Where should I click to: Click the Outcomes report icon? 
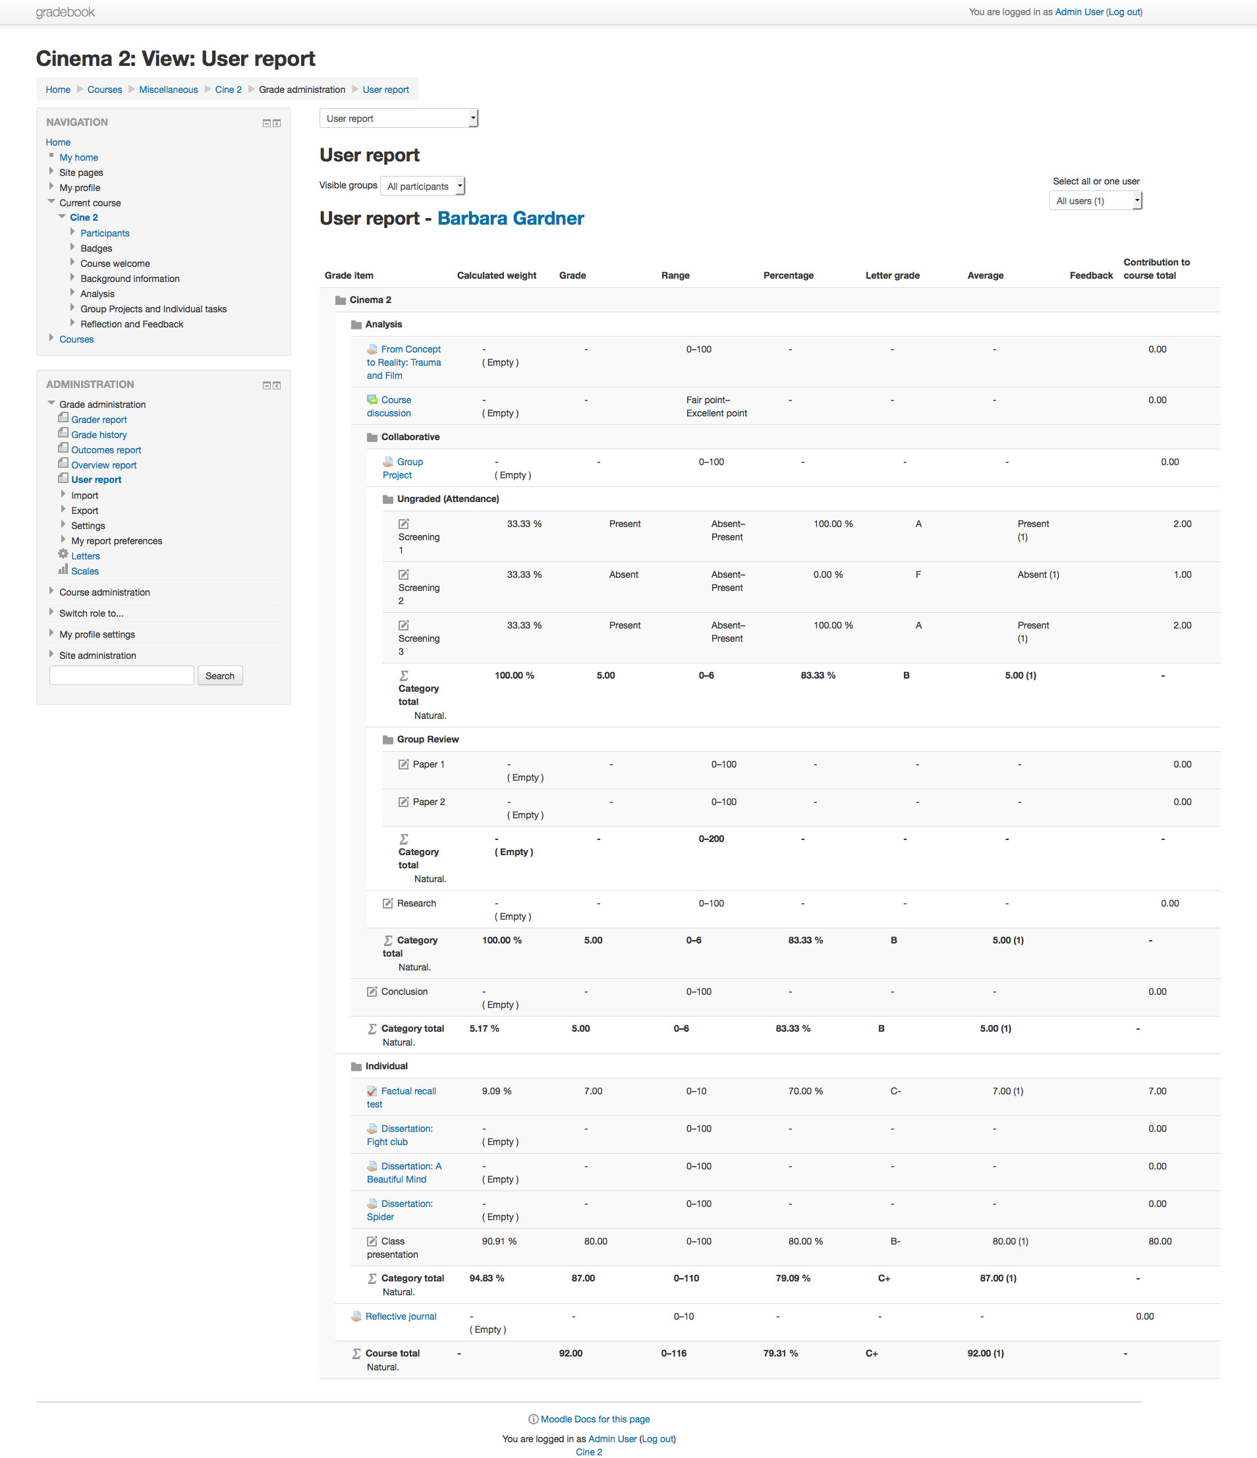click(63, 448)
